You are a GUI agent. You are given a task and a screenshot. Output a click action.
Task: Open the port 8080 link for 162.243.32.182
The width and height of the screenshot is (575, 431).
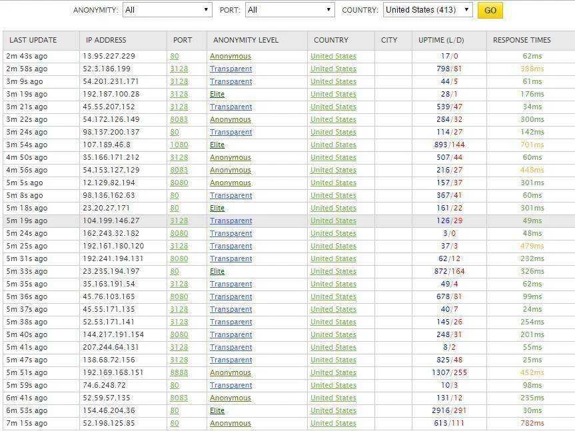[x=179, y=233]
